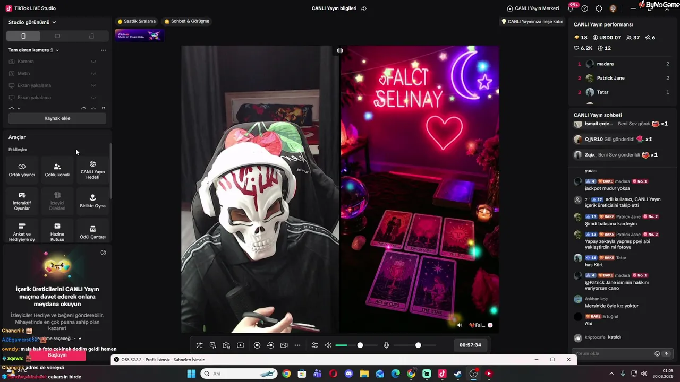
Task: Open emoji picker in the chat input
Action: tap(657, 354)
